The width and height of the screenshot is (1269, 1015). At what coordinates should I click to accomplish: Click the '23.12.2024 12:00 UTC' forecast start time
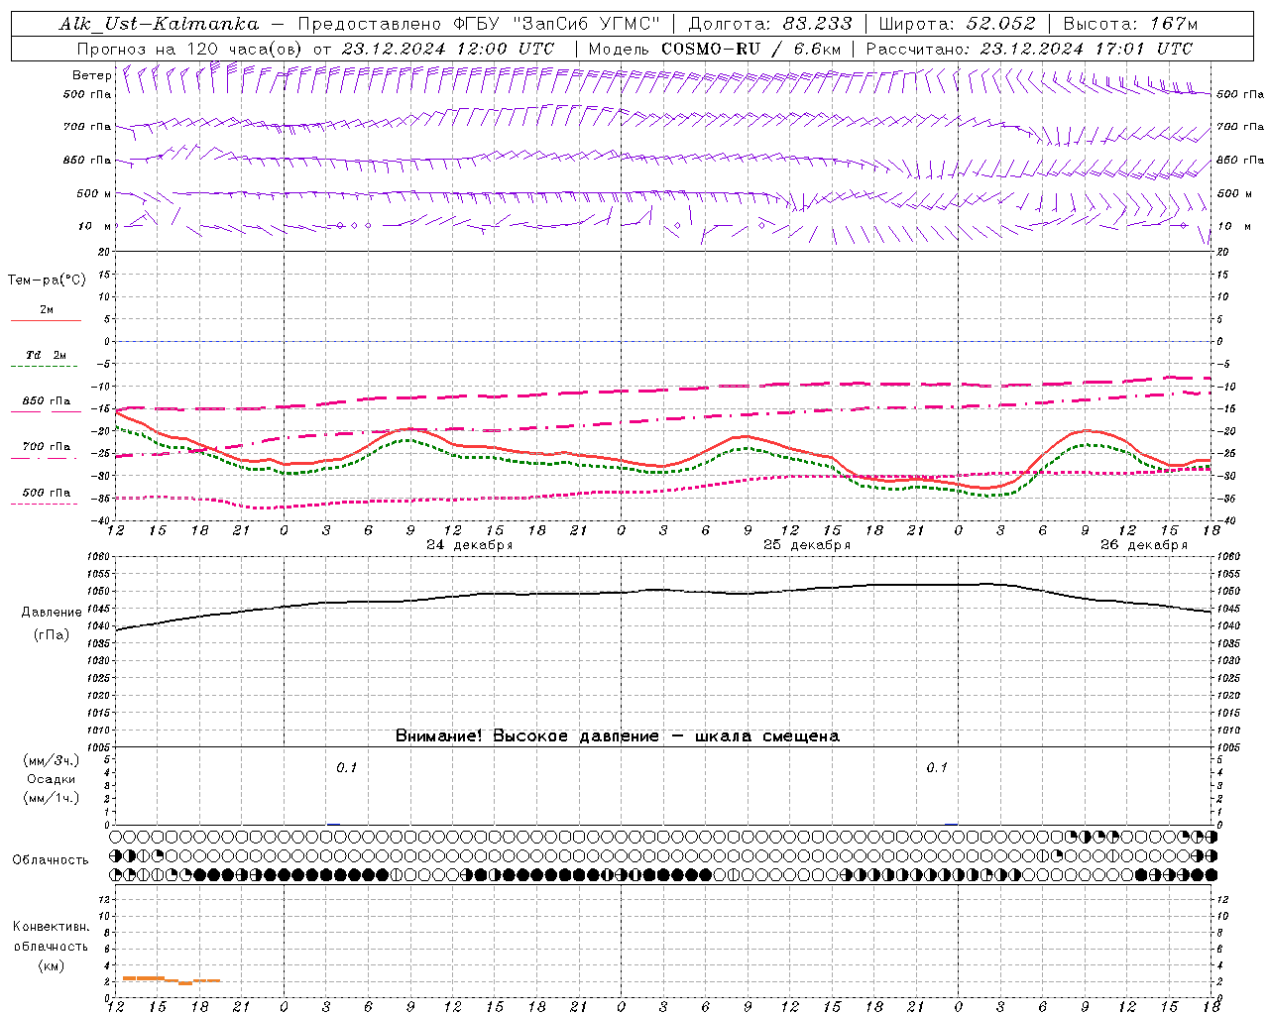pyautogui.click(x=447, y=49)
